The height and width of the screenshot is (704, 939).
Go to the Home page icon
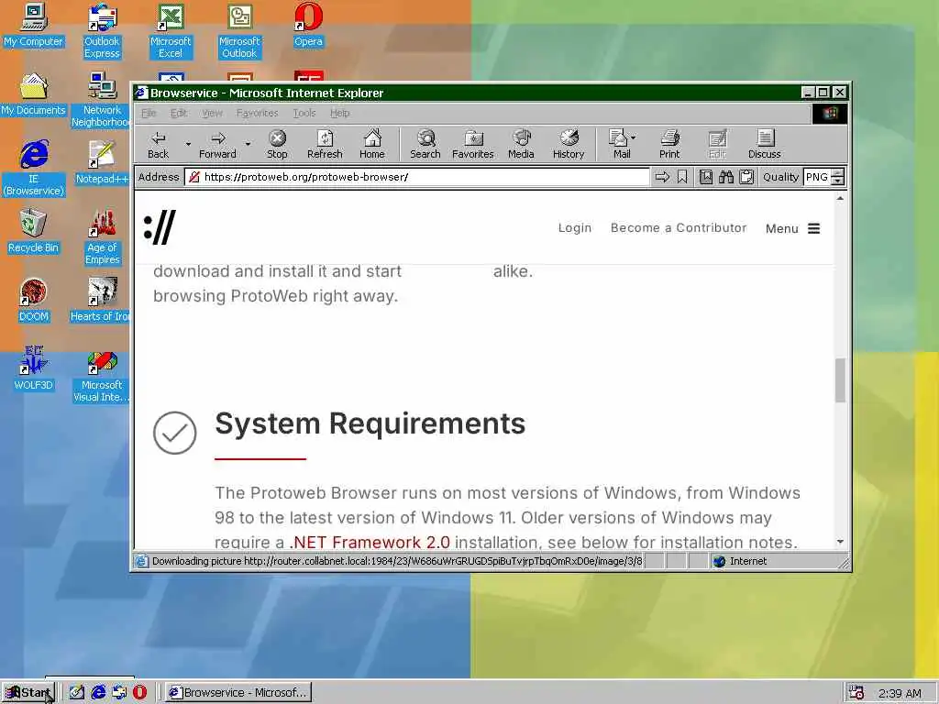coord(372,145)
